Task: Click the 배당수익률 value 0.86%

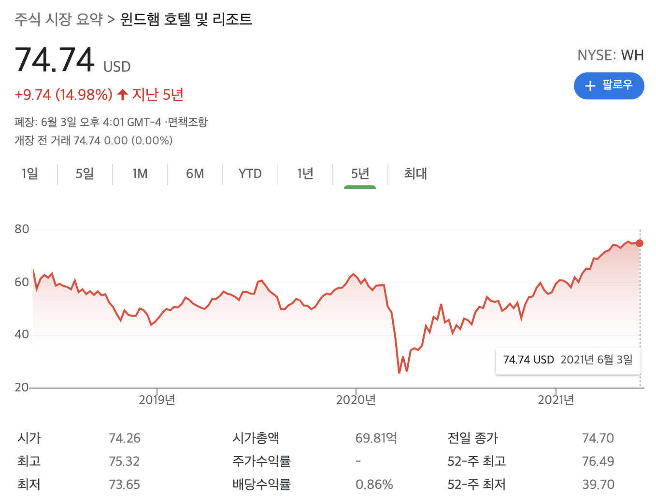Action: (x=374, y=485)
